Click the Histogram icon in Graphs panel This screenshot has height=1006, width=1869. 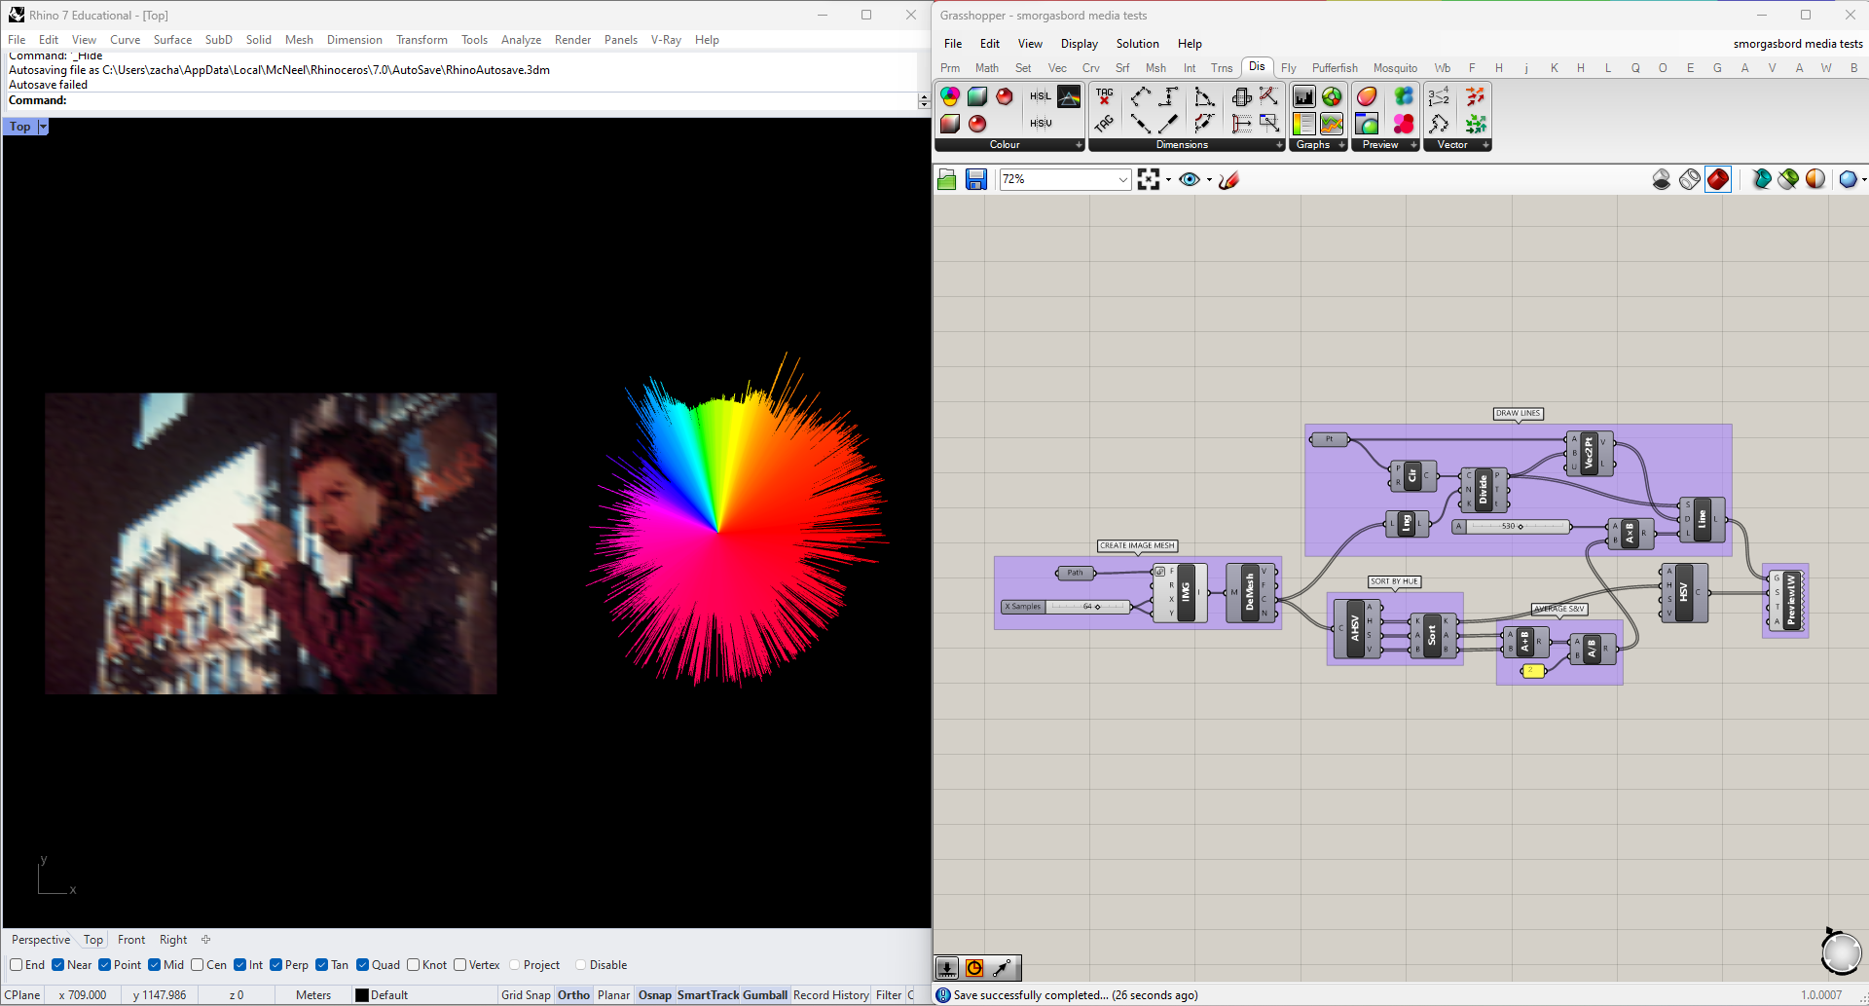coord(1304,96)
